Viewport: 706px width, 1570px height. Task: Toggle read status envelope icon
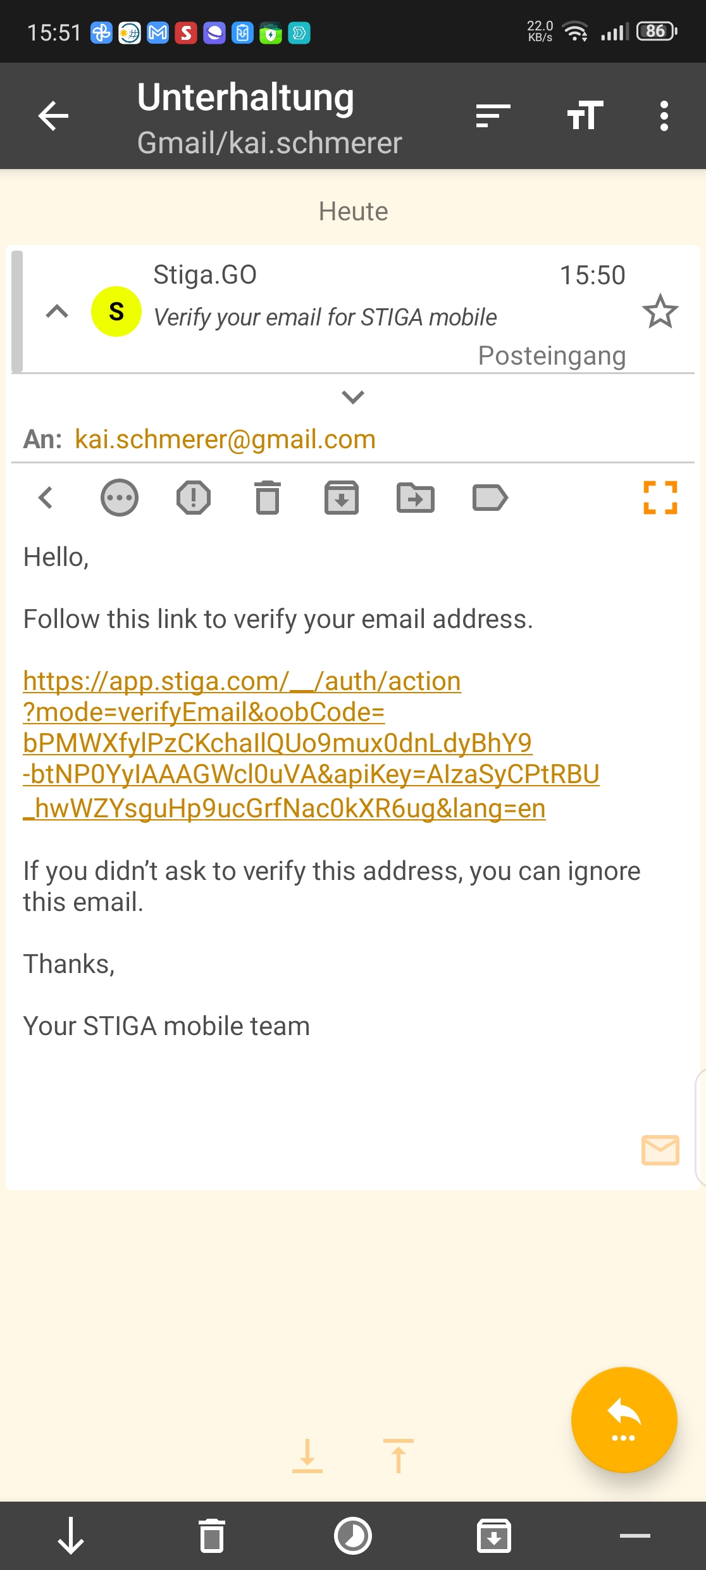pyautogui.click(x=660, y=1150)
